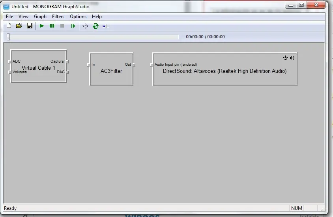Open the Filters menu
Screen dimensions: 333x217
(x=58, y=17)
